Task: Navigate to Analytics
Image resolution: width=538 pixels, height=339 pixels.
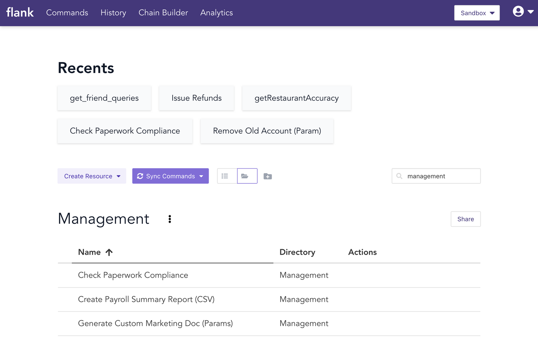Action: coord(216,13)
